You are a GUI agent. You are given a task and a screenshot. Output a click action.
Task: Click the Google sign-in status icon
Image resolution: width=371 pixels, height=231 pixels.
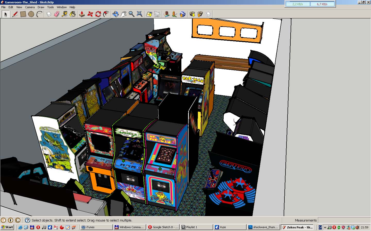[18, 220]
